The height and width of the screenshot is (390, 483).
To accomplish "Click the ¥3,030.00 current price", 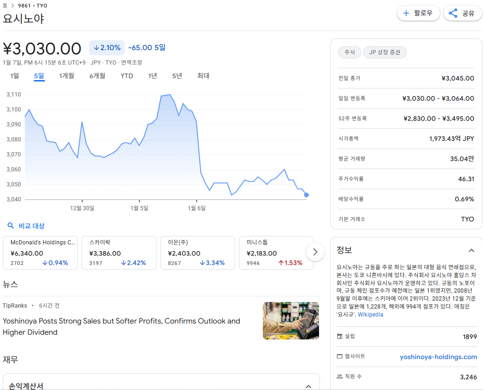I will point(42,49).
